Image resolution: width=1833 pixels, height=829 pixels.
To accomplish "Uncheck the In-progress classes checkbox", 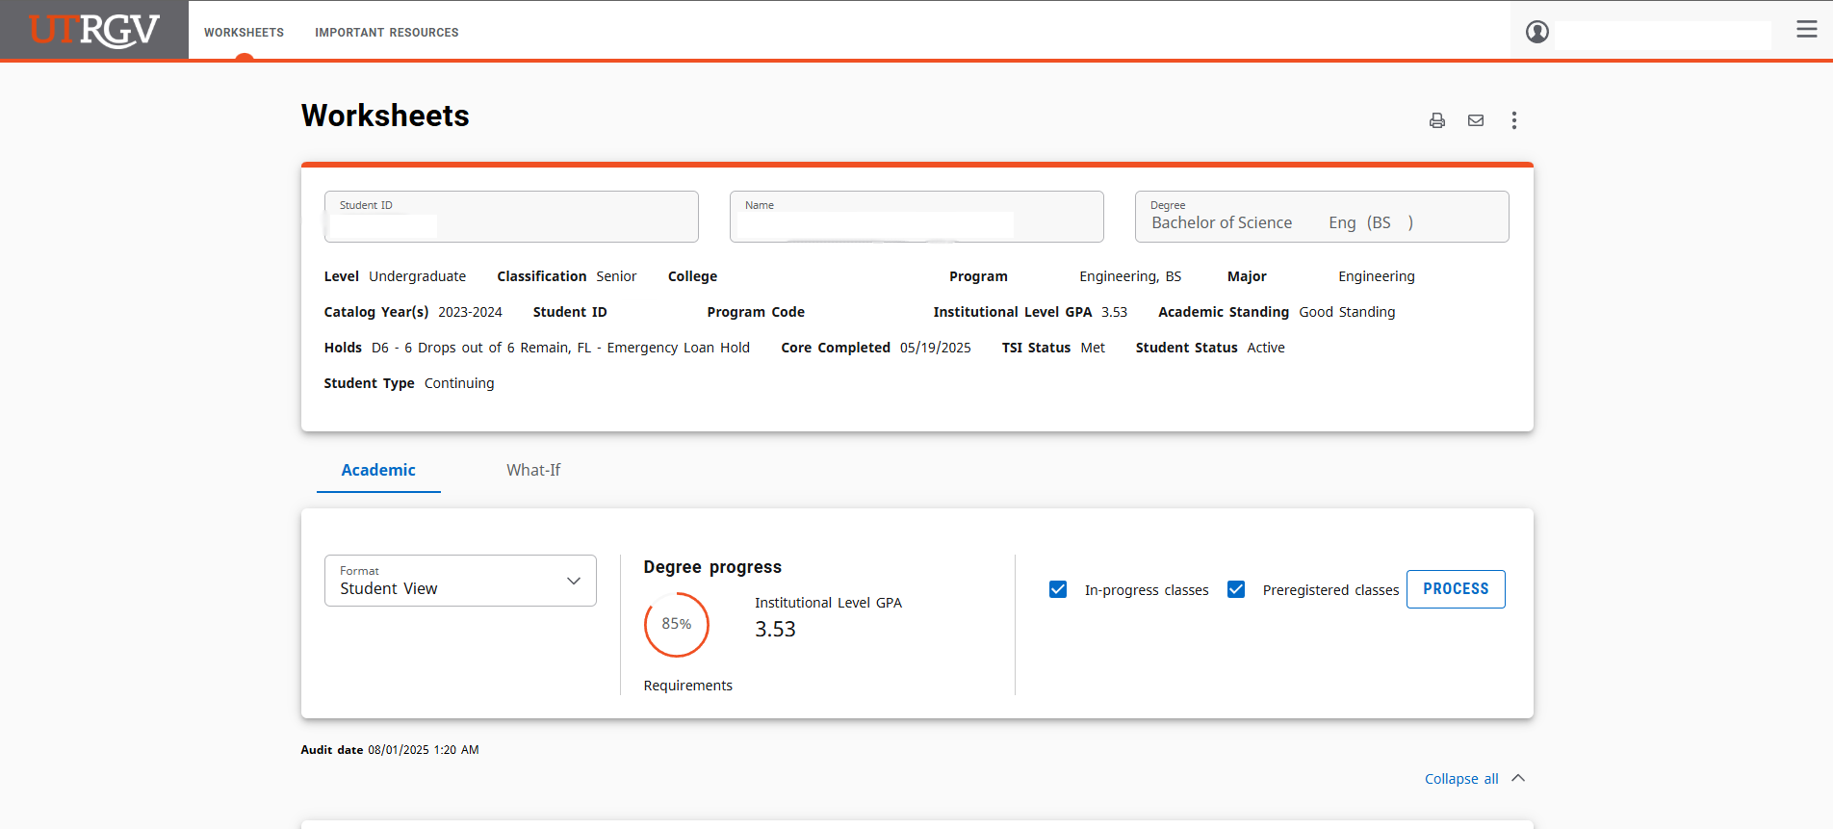I will (1058, 589).
